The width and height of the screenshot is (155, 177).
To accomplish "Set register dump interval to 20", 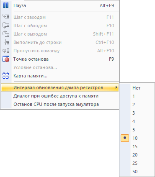I will coord(137,155).
